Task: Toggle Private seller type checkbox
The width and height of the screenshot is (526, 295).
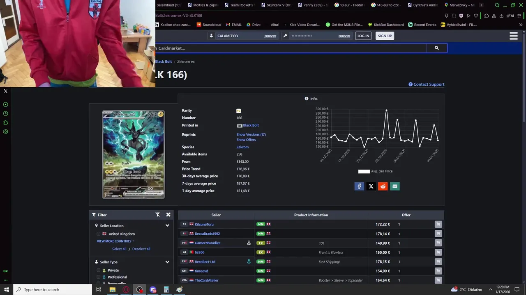Action: [x=99, y=270]
